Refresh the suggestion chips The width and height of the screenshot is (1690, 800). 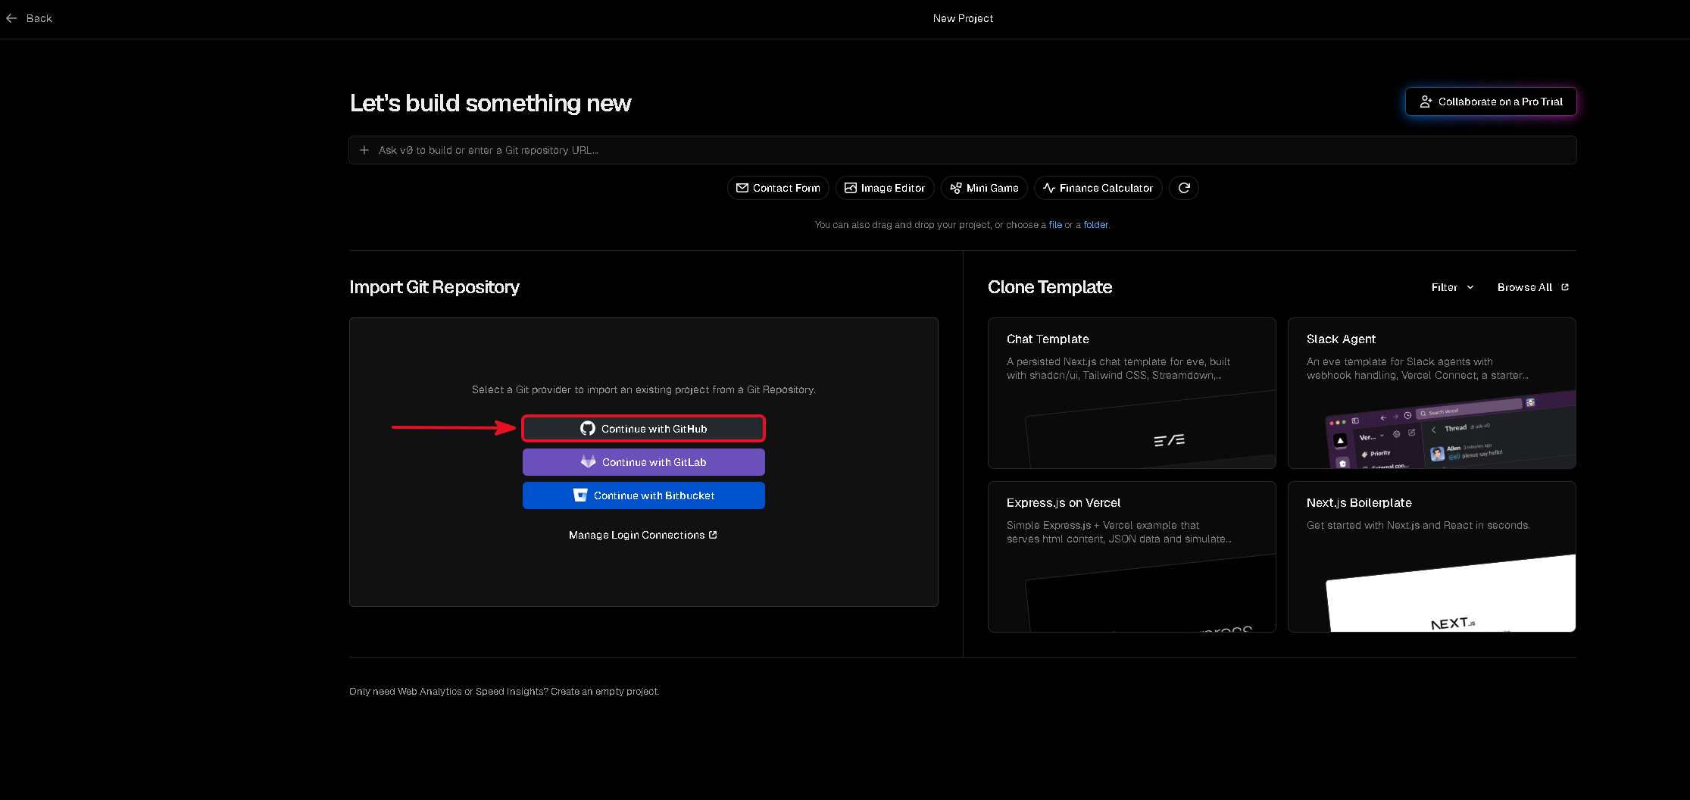[1184, 188]
